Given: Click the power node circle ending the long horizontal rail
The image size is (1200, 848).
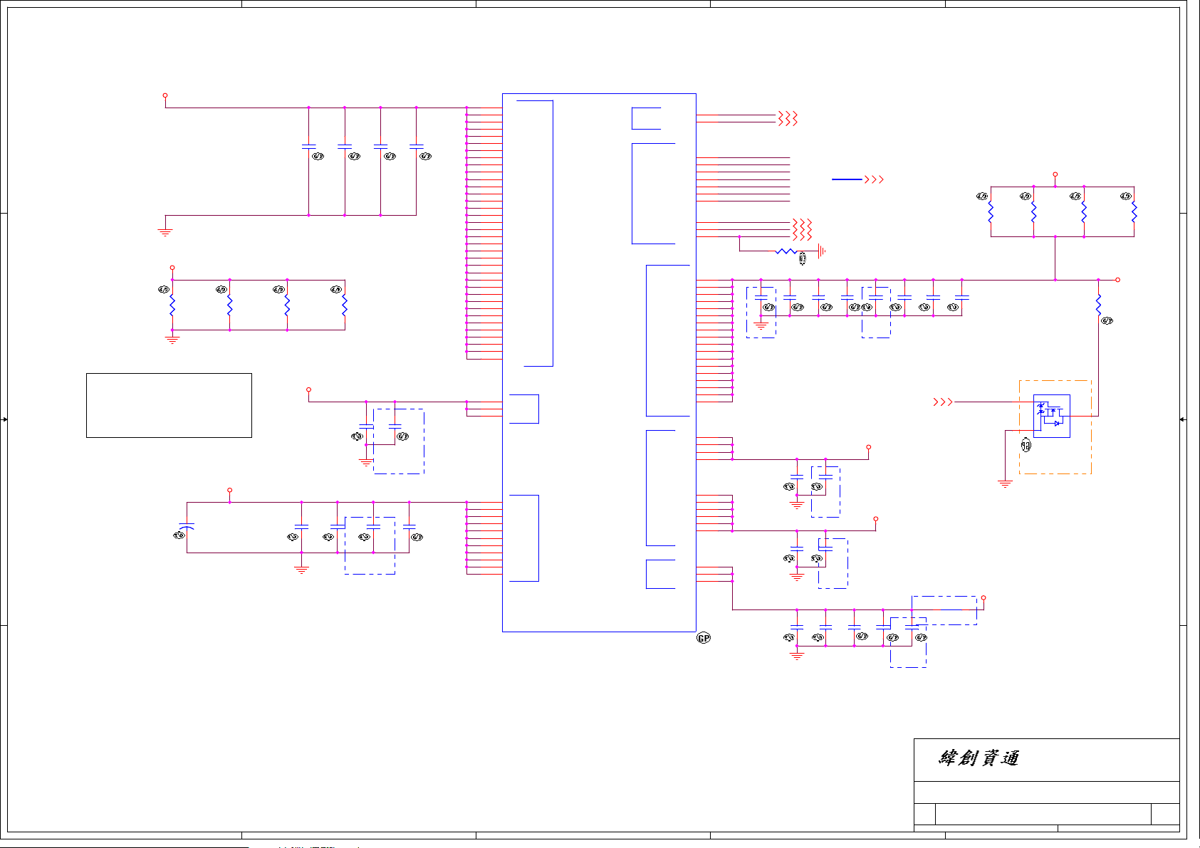Looking at the screenshot, I should pyautogui.click(x=1117, y=280).
